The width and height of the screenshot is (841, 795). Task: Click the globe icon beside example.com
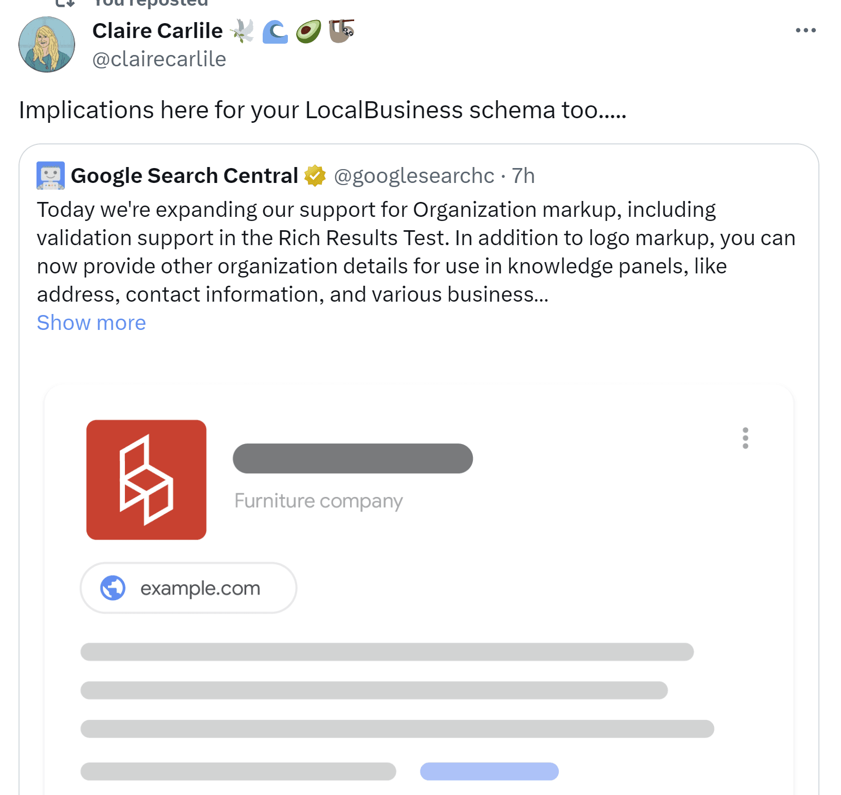[113, 588]
